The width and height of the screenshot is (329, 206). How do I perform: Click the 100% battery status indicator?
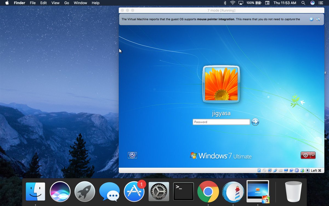254,3
